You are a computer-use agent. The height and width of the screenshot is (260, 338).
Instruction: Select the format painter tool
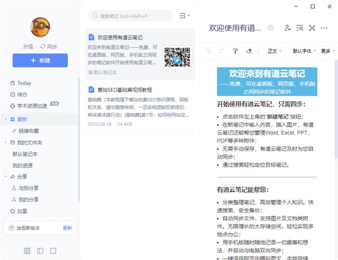(x=235, y=51)
